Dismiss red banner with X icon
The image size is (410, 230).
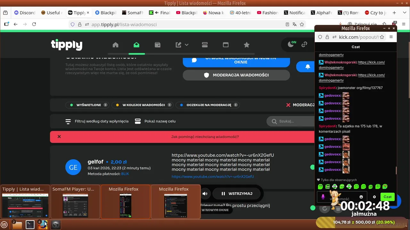pyautogui.click(x=59, y=137)
